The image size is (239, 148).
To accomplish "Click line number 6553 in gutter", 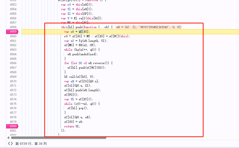I will pyautogui.click(x=13, y=5).
